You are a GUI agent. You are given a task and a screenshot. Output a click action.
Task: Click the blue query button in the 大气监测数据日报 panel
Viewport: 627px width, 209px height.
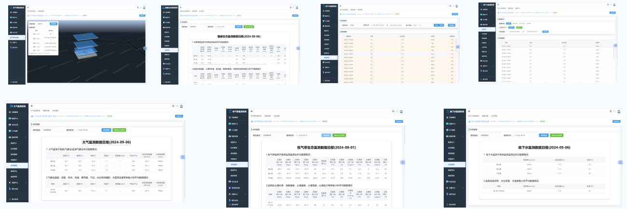click(x=106, y=130)
